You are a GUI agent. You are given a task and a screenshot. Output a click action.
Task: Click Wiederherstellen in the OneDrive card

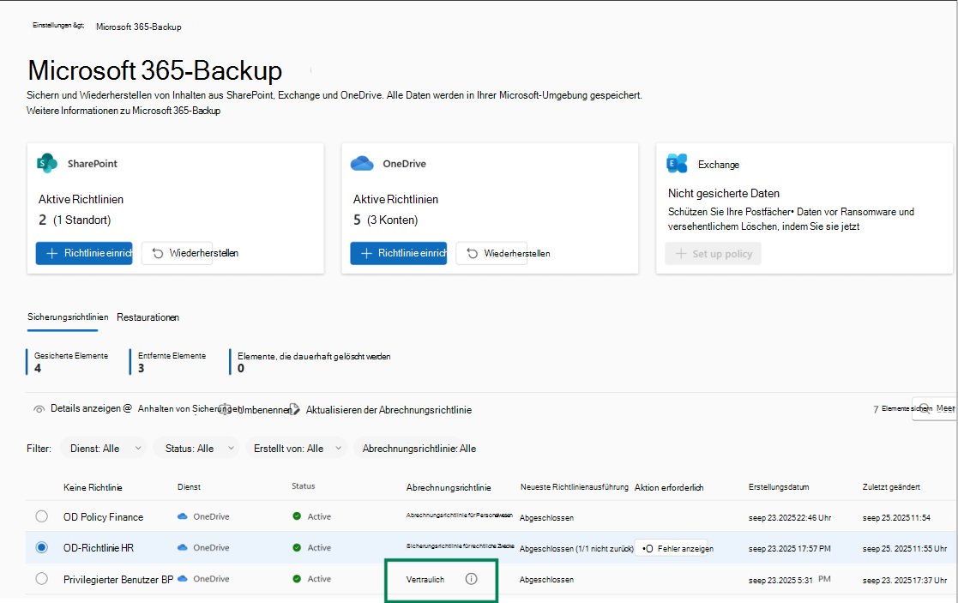(x=491, y=253)
